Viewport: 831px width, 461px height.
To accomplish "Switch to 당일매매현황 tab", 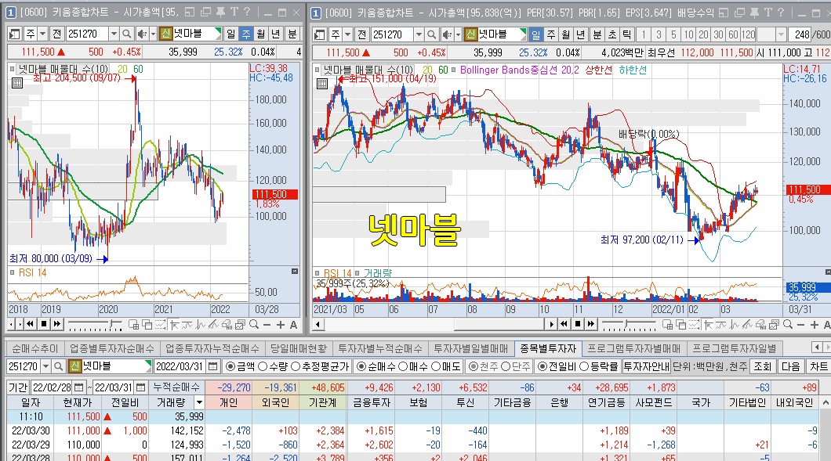I will point(299,349).
